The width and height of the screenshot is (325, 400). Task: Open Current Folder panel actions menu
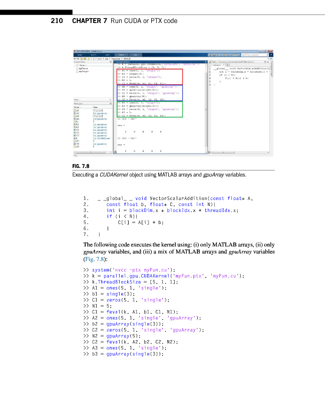[112, 62]
